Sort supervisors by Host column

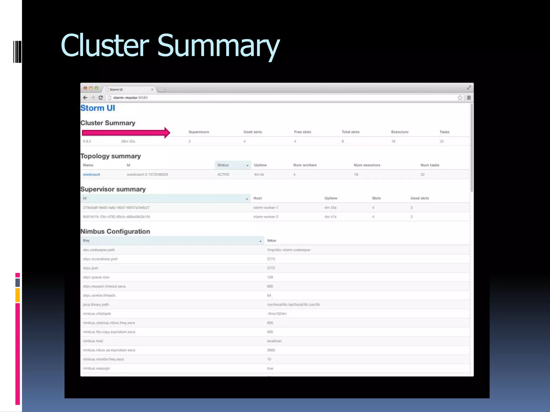(x=258, y=198)
